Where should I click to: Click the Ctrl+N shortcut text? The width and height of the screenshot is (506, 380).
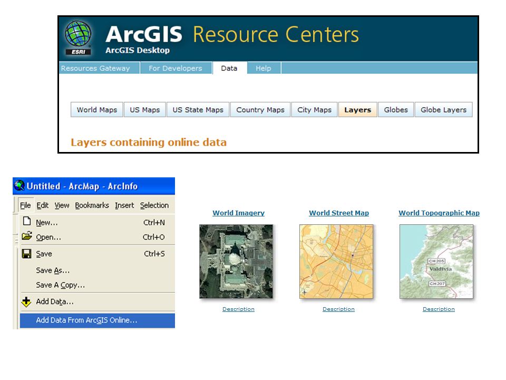(x=154, y=222)
